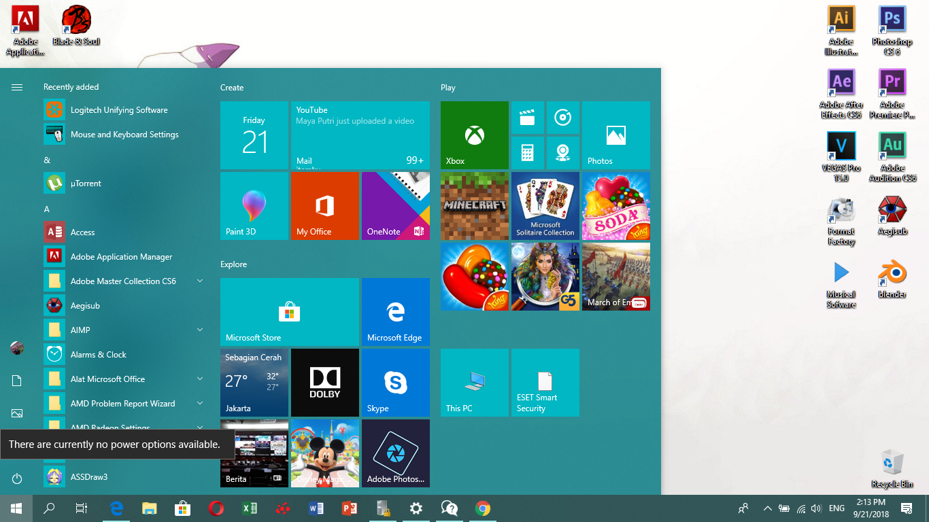Click the Power button in Start menu
Screen dimensions: 929x522
point(17,478)
